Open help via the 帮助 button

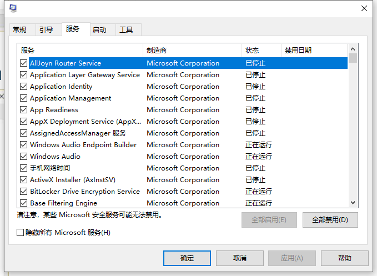344,258
